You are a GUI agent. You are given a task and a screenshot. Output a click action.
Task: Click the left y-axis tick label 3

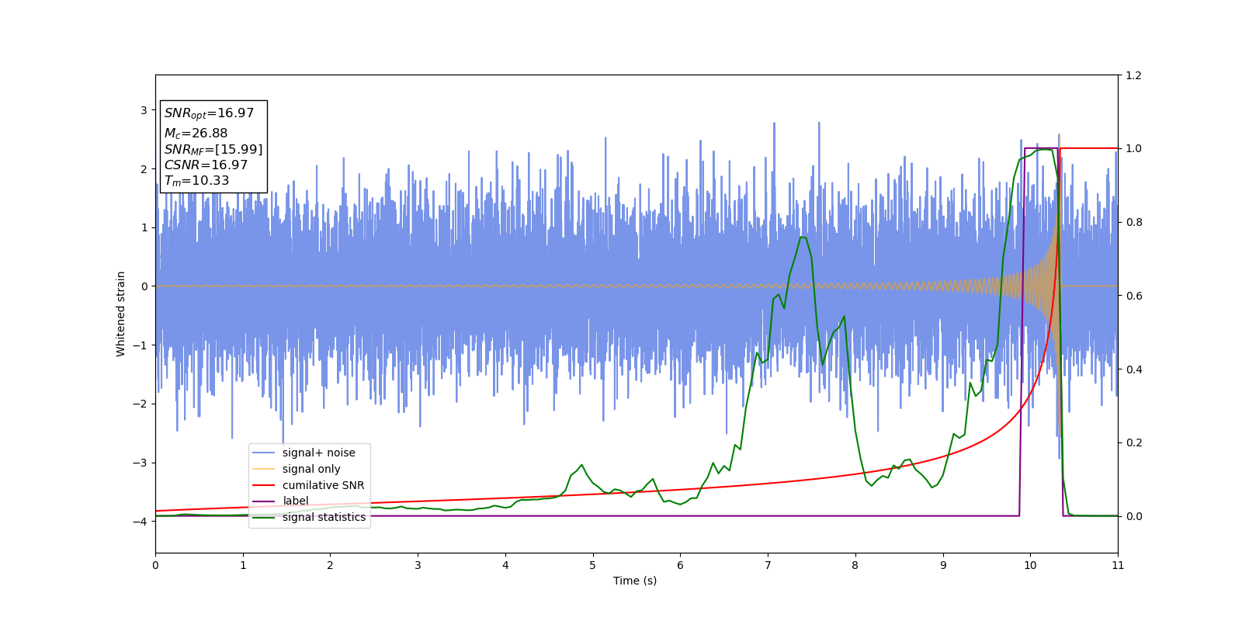point(144,110)
